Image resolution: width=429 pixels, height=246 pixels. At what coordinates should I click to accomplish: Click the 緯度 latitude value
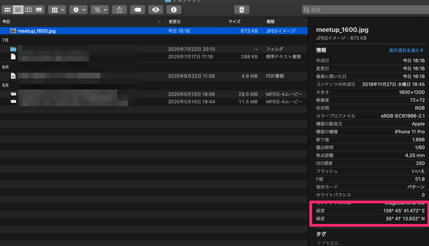click(x=405, y=219)
